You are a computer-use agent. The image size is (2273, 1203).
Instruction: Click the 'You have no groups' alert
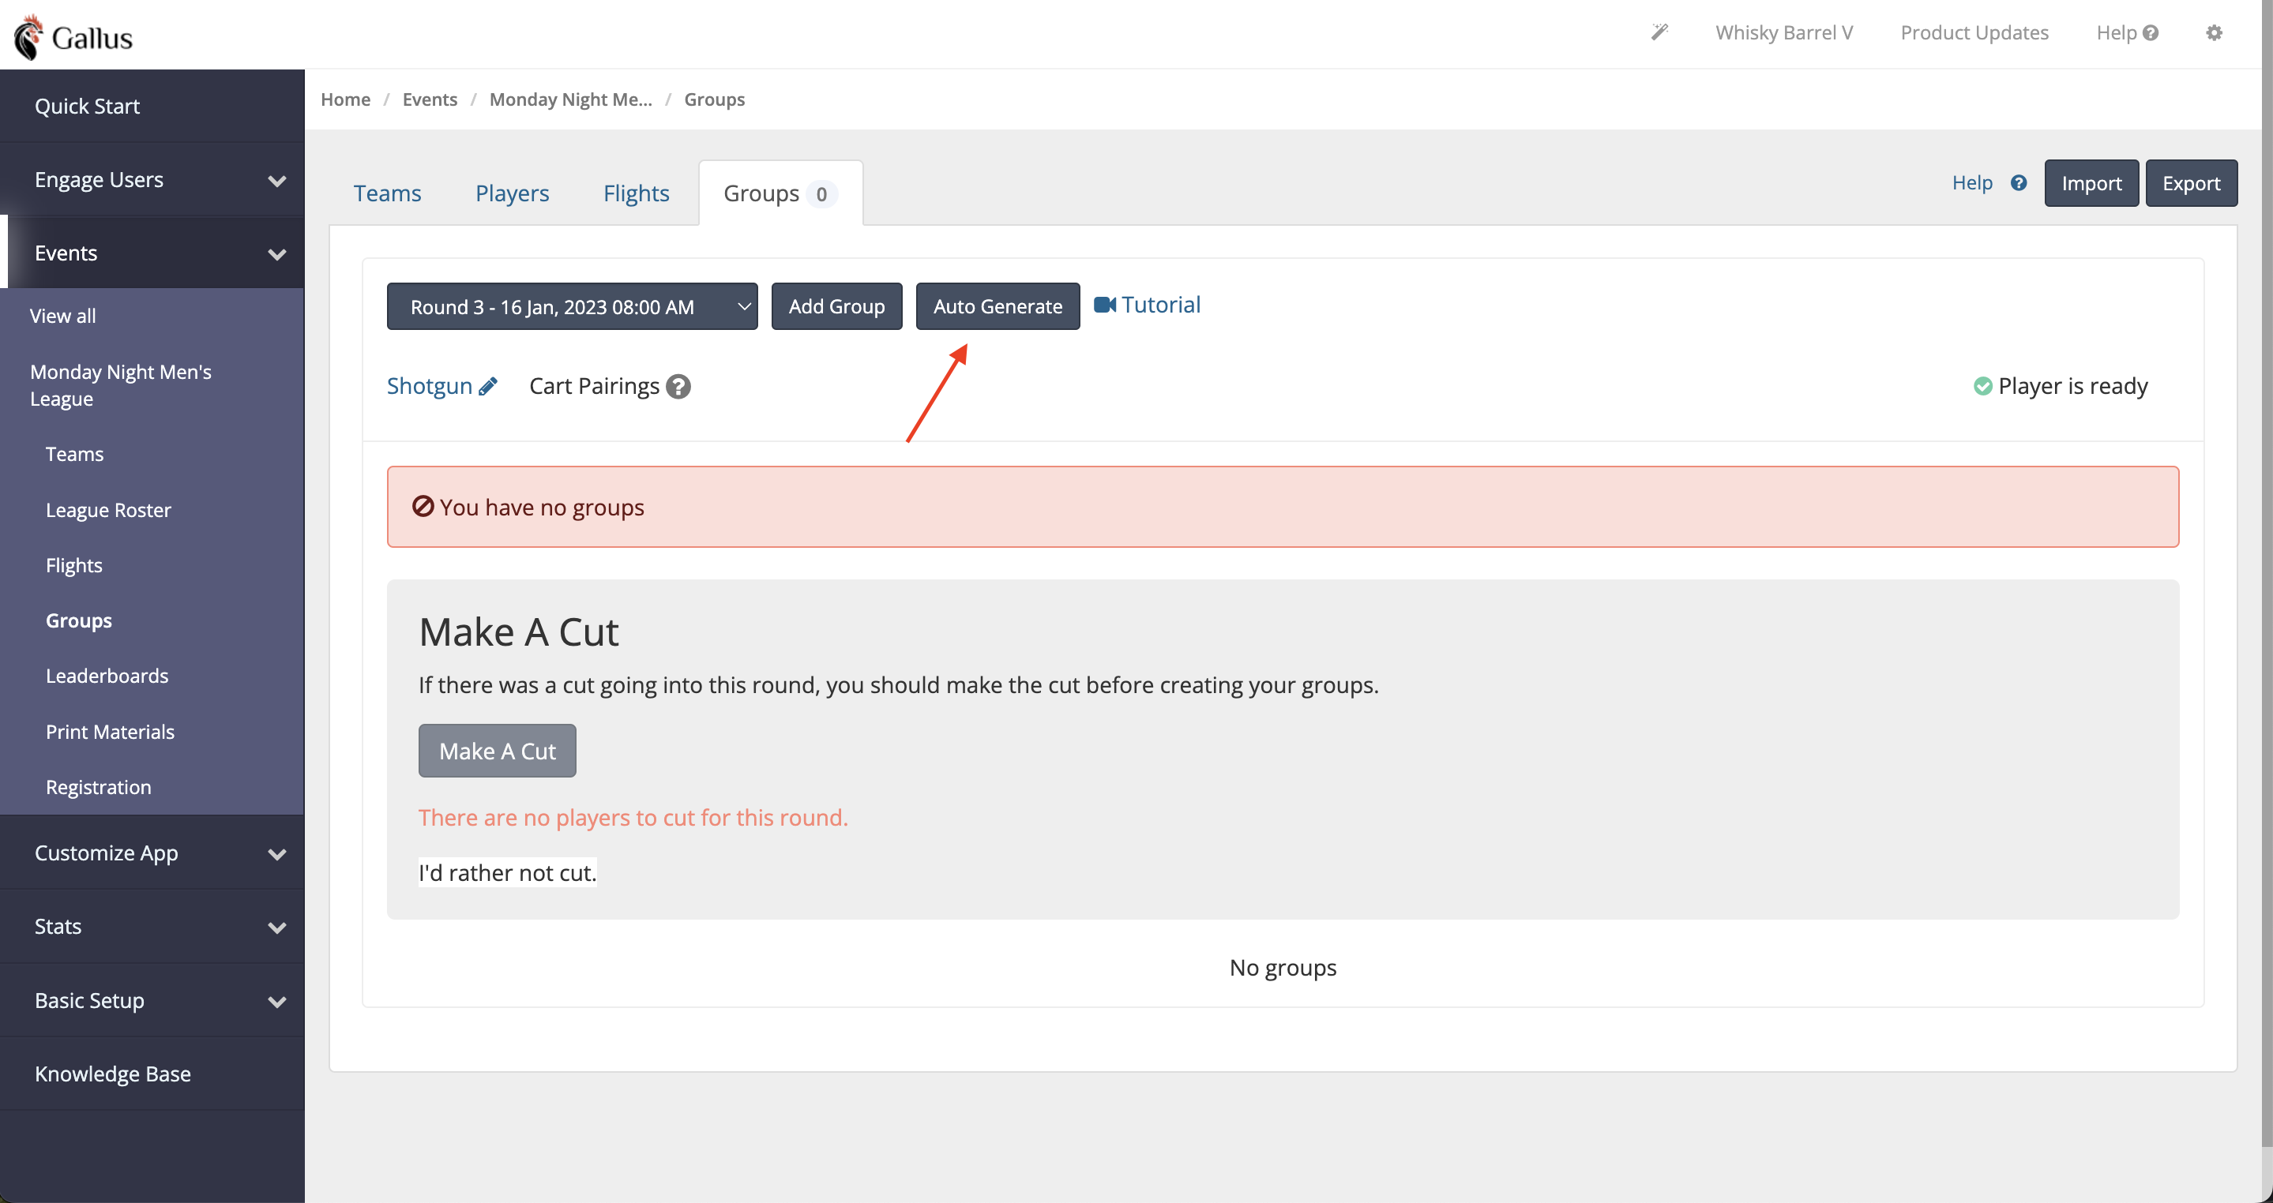click(1282, 507)
